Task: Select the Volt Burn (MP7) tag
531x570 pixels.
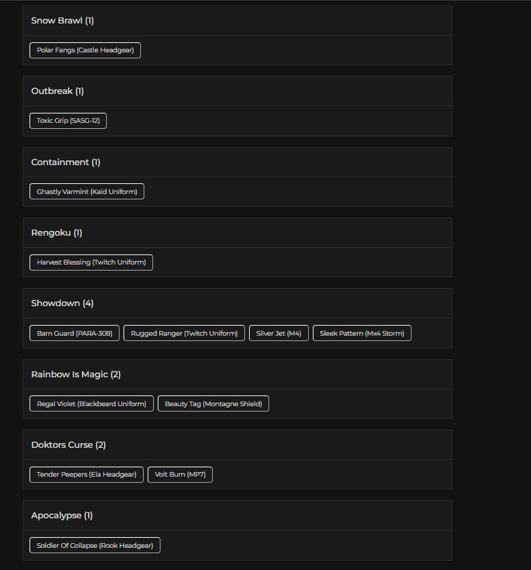Action: 181,475
